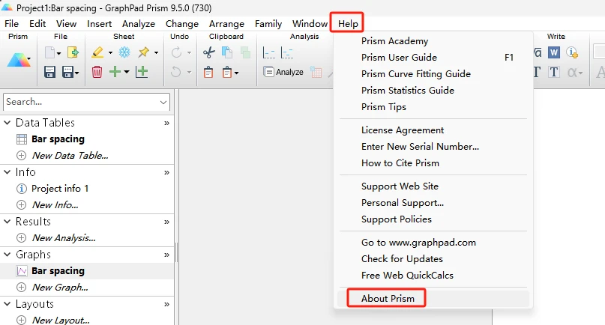
Task: Collapse the Info section
Action: coord(7,172)
